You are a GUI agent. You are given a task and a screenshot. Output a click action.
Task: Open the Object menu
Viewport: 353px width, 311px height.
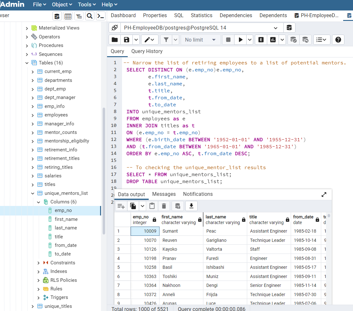(62, 4)
